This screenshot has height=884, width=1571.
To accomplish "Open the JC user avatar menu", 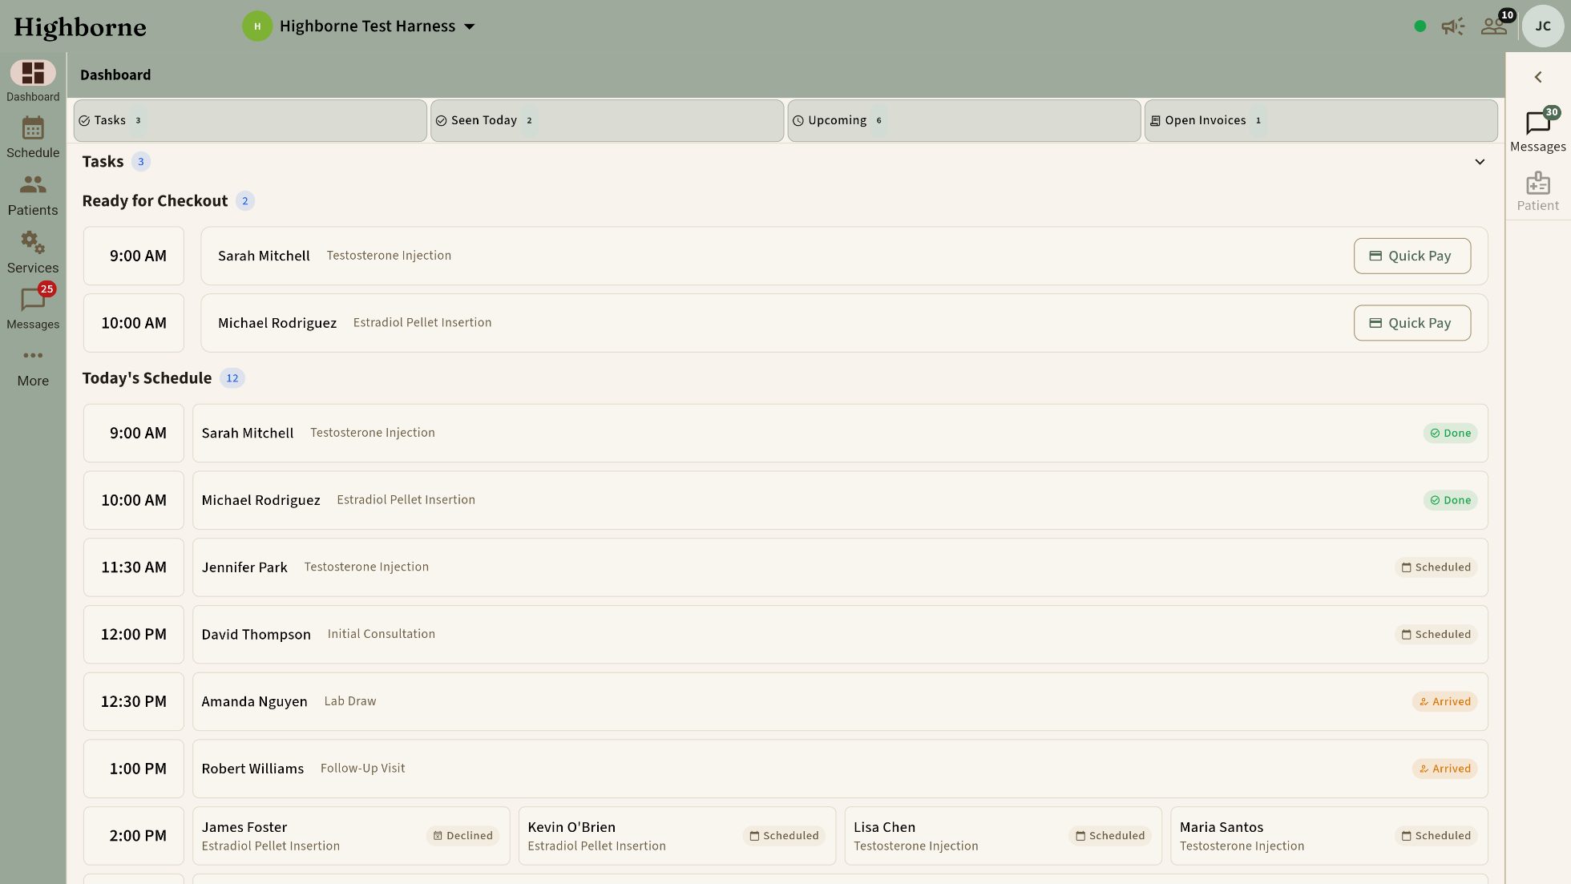I will point(1543,26).
